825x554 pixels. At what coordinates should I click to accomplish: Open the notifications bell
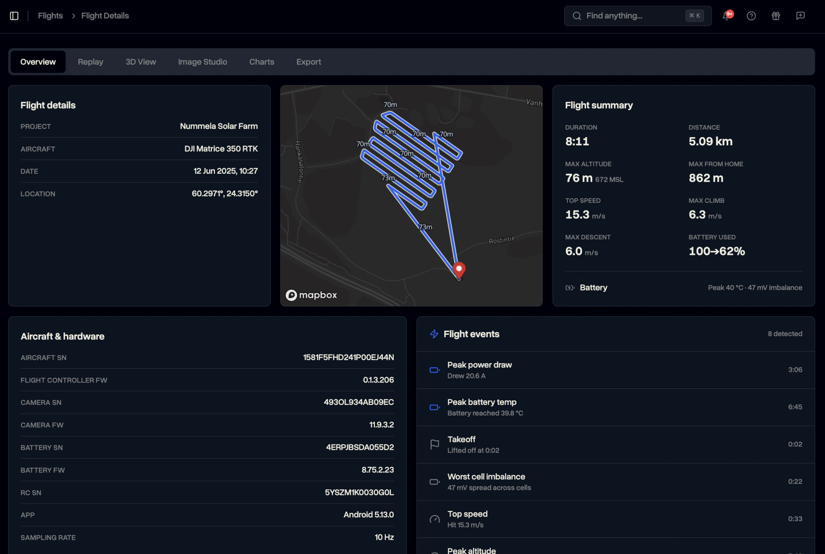(x=727, y=16)
